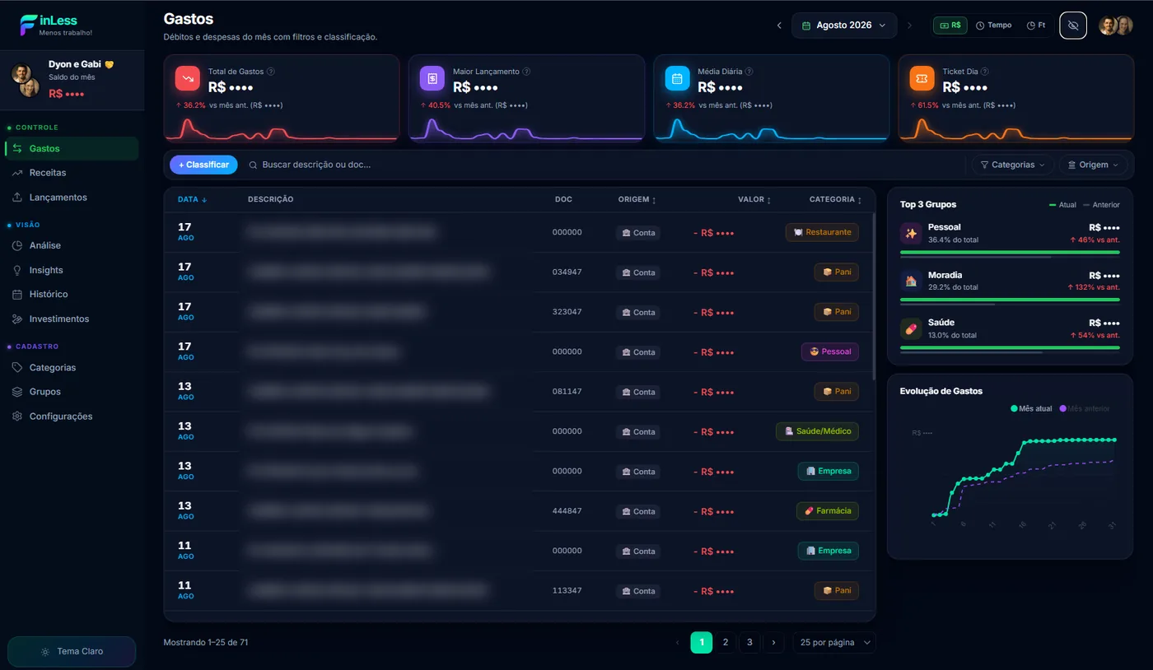Sort table by DATA column
The width and height of the screenshot is (1153, 670).
click(193, 199)
